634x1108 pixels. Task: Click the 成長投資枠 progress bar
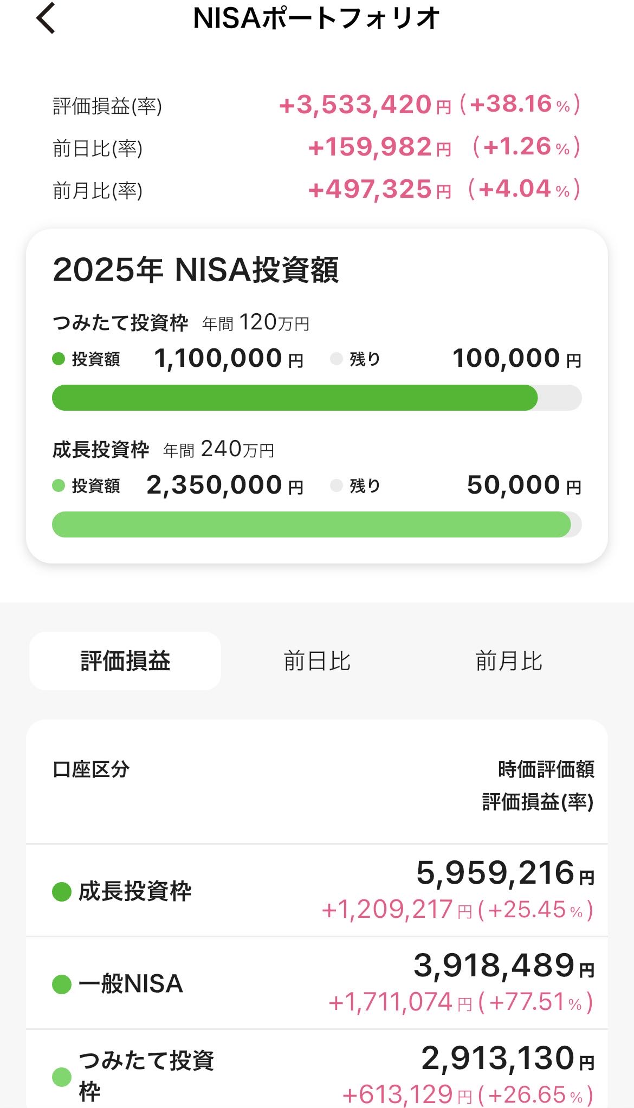tap(317, 524)
